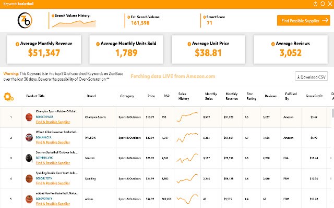Click info icon beside Est. Search Volume
The width and height of the screenshot is (334, 208).
127,17
